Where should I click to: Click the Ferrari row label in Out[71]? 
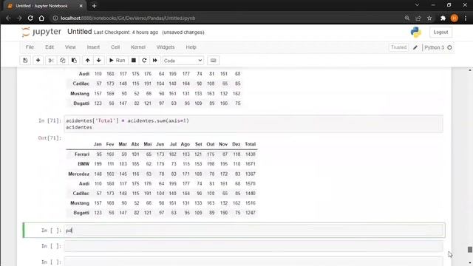pos(82,154)
